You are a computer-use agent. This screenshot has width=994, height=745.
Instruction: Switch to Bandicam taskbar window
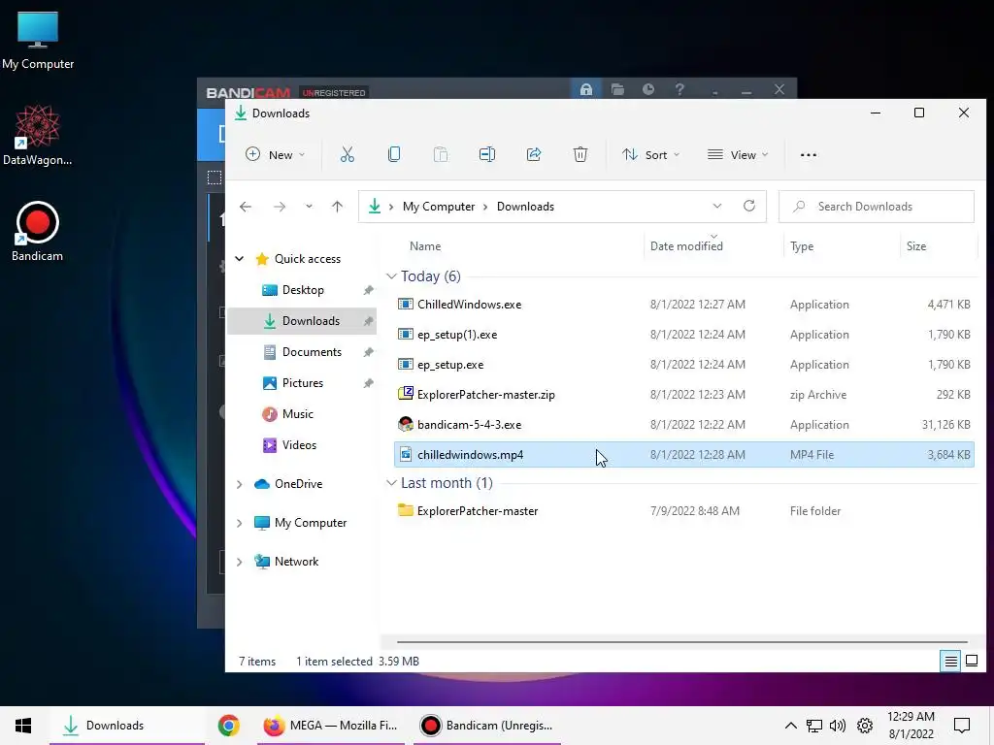[487, 726]
